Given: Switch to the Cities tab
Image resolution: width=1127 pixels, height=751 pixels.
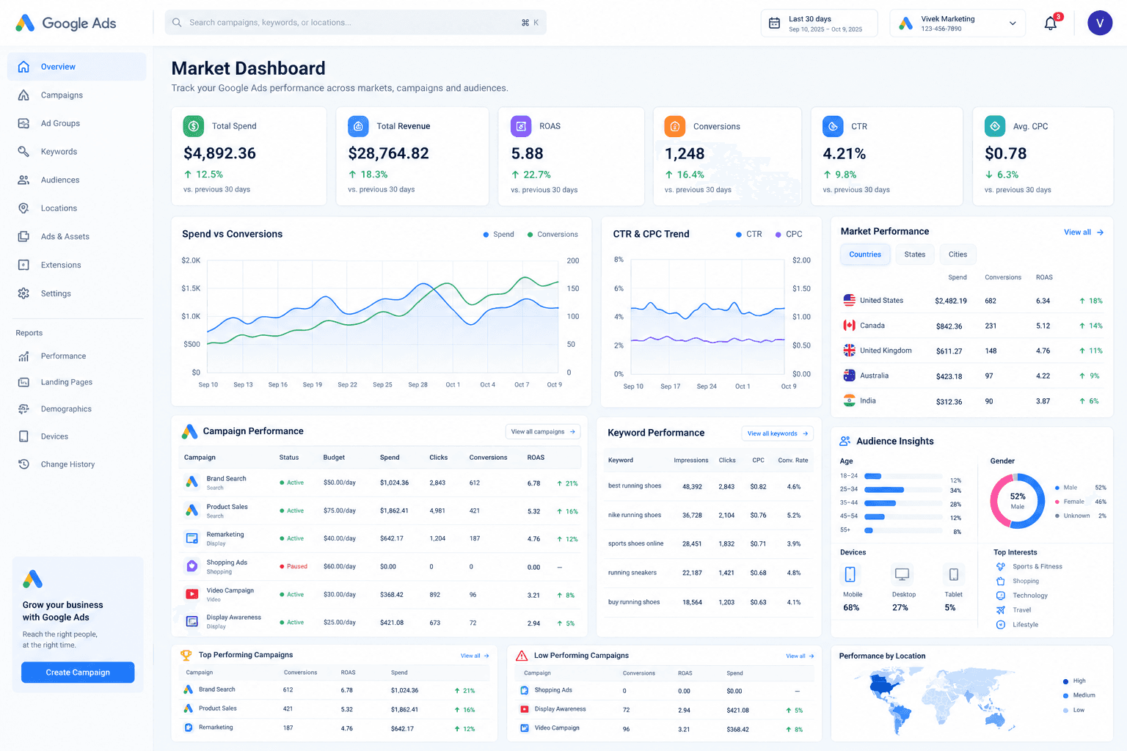Looking at the screenshot, I should pyautogui.click(x=958, y=254).
